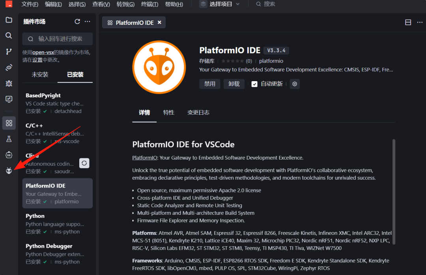
Task: Open the file explorer sidebar icon
Action: coord(9,20)
